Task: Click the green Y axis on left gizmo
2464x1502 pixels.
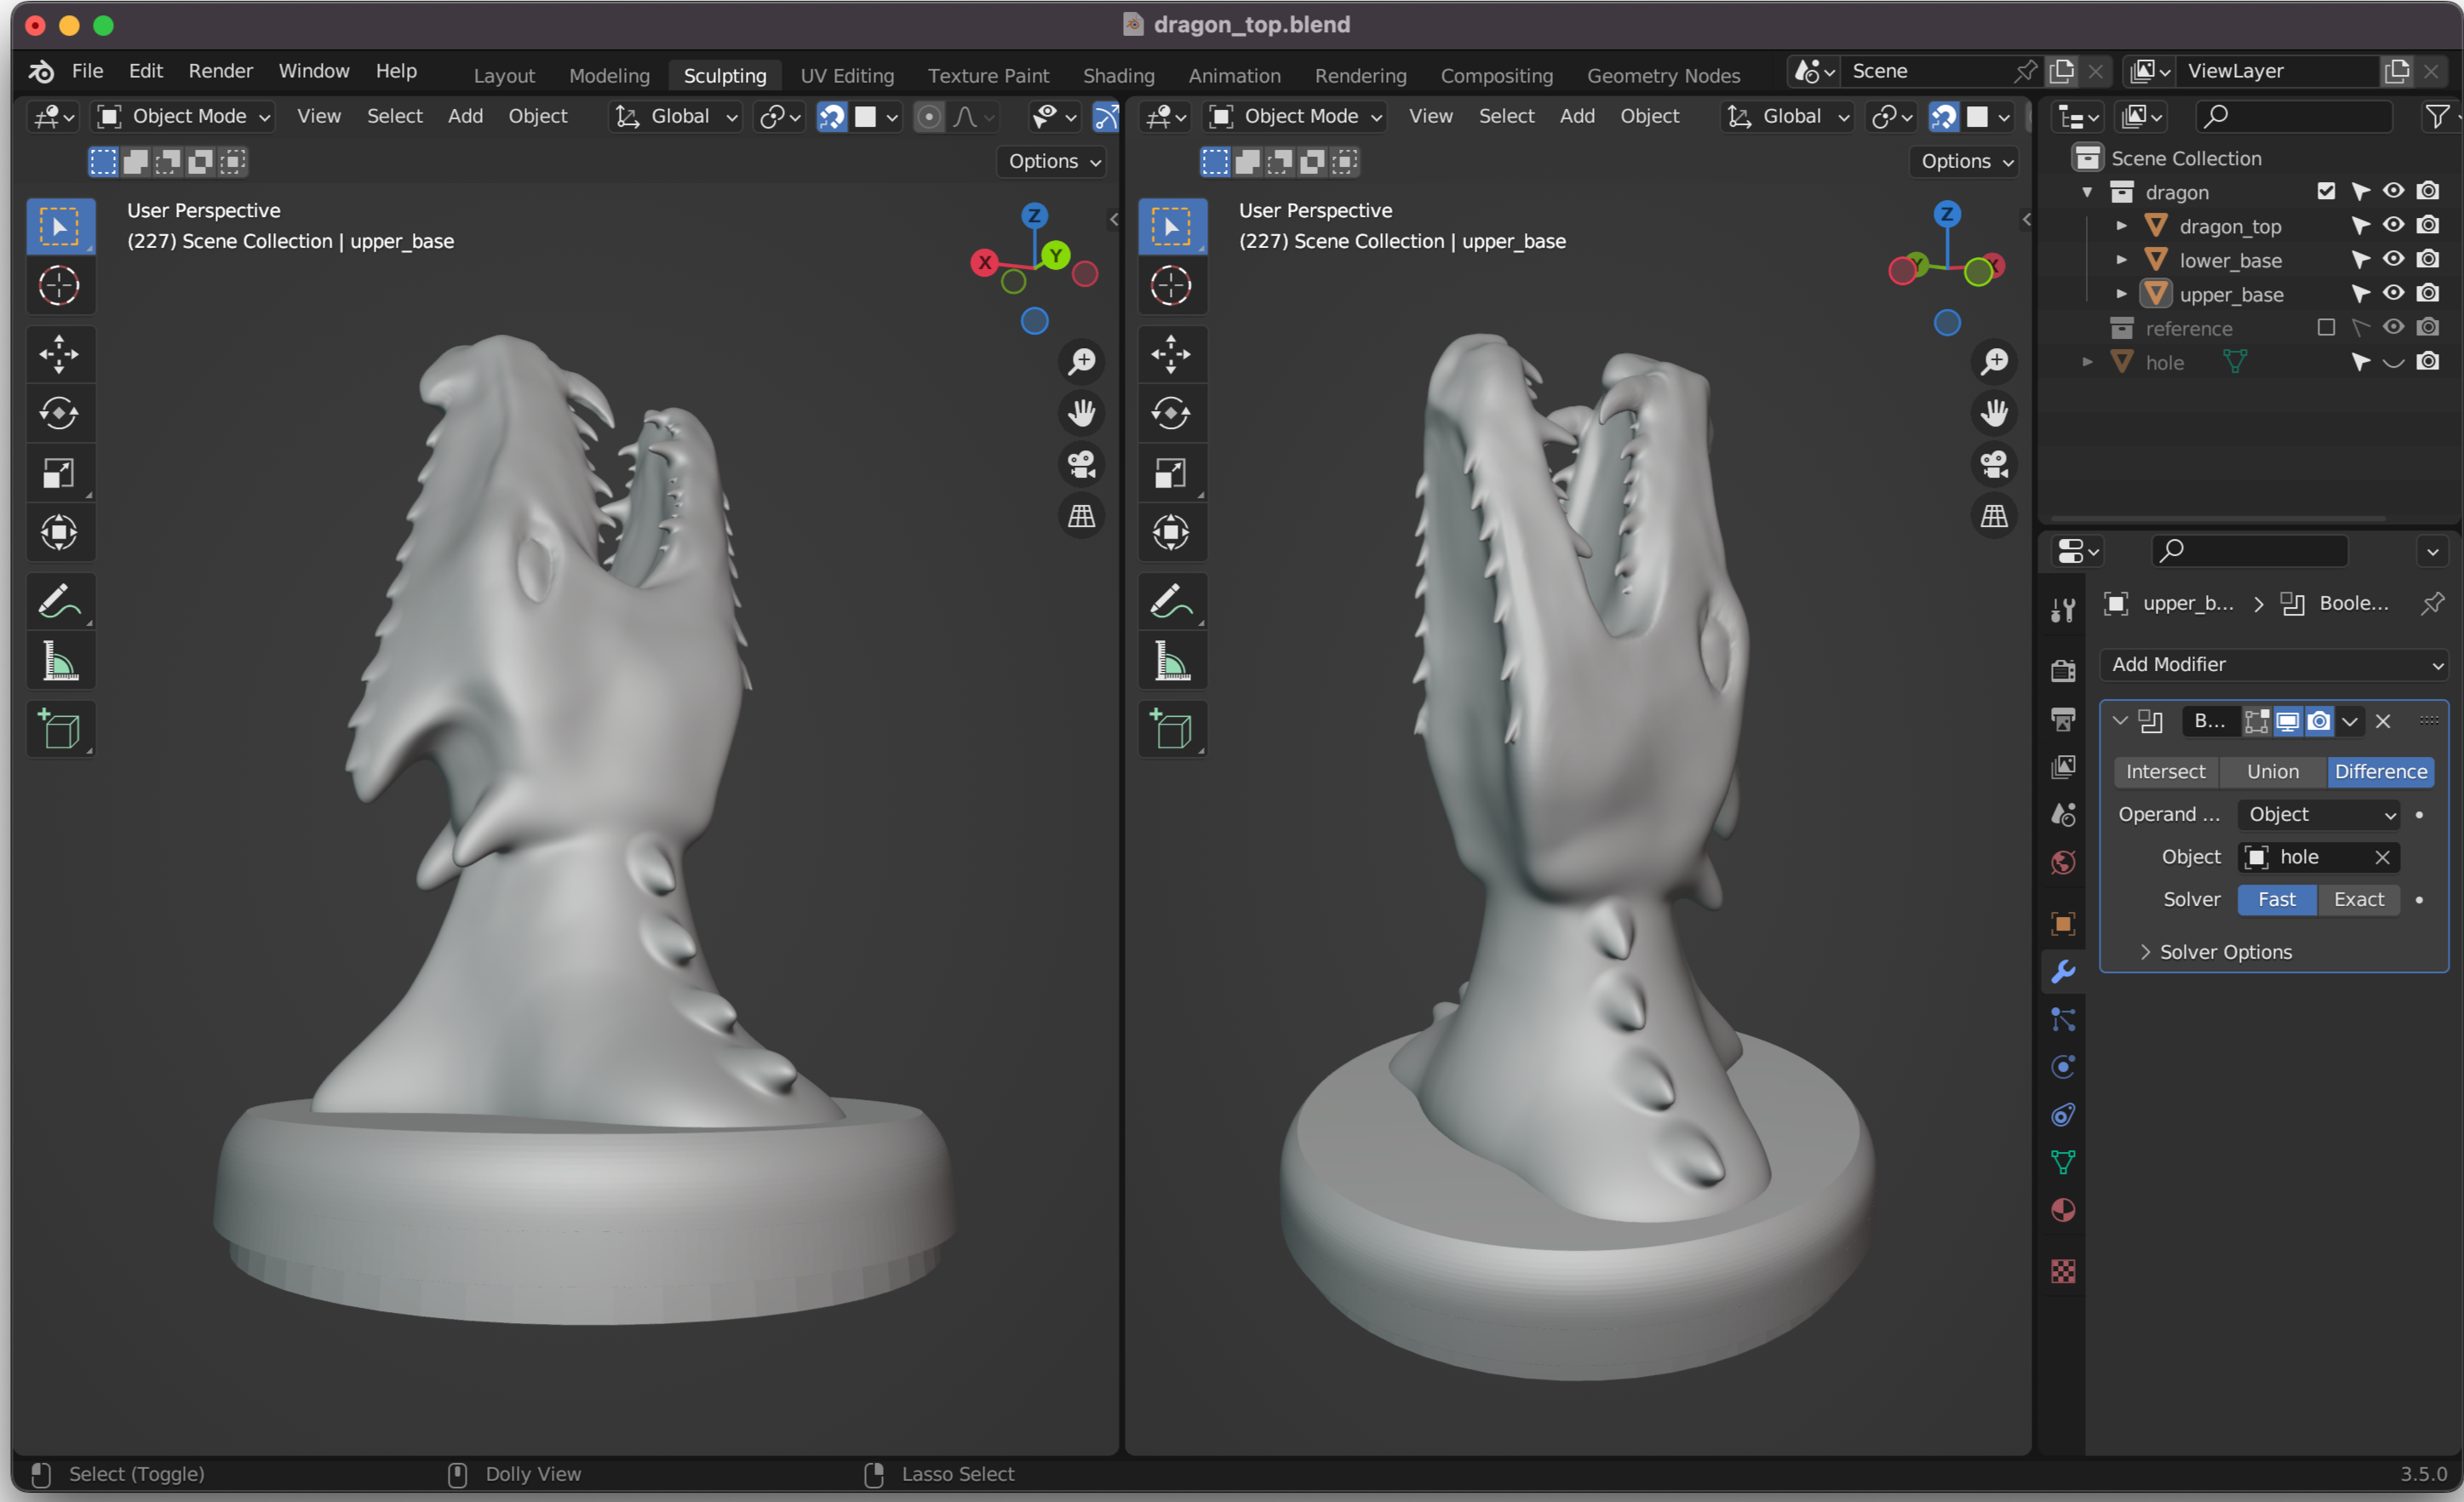Action: coord(1055,256)
